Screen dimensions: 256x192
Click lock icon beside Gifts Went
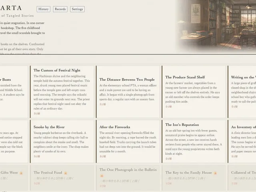[x=21, y=173]
